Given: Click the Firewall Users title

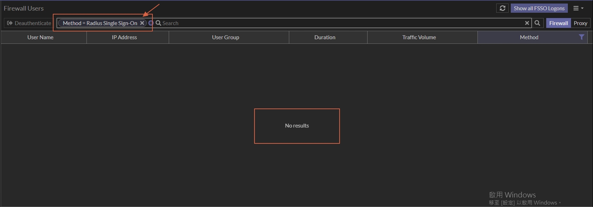Looking at the screenshot, I should [x=24, y=8].
